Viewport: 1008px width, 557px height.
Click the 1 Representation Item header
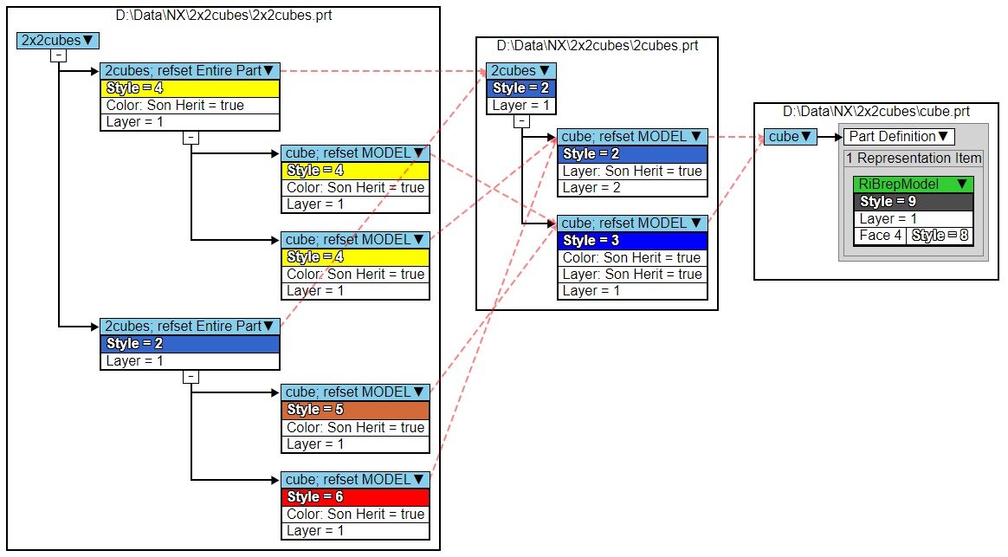coord(914,159)
